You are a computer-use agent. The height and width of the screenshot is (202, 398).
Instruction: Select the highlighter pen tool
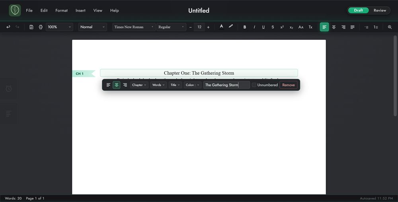click(x=231, y=26)
